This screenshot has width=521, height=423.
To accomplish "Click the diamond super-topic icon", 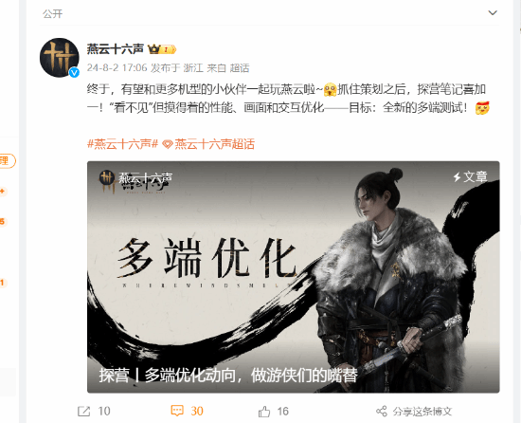I will (x=168, y=144).
